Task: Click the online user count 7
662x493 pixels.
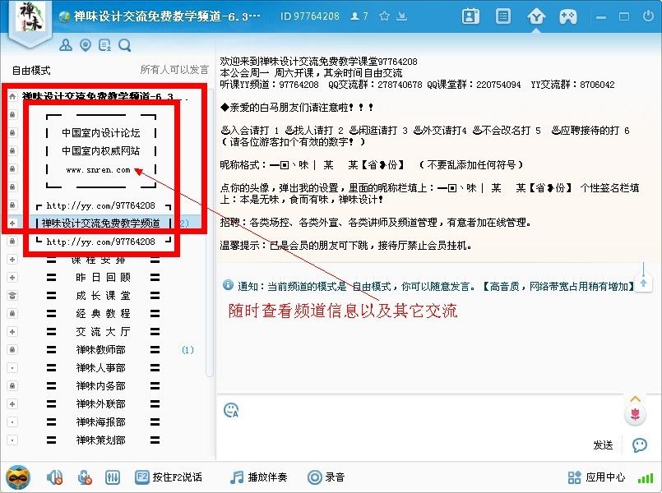Action: pyautogui.click(x=359, y=16)
